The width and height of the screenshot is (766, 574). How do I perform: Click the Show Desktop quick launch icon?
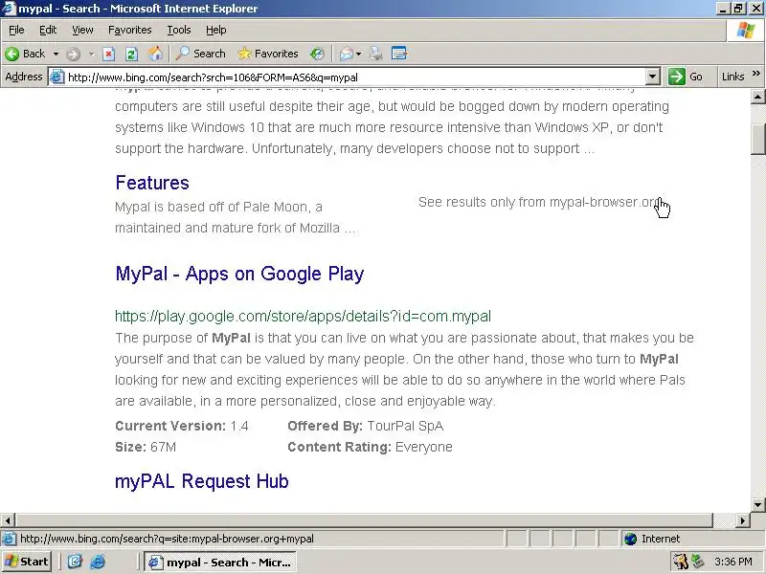click(75, 562)
